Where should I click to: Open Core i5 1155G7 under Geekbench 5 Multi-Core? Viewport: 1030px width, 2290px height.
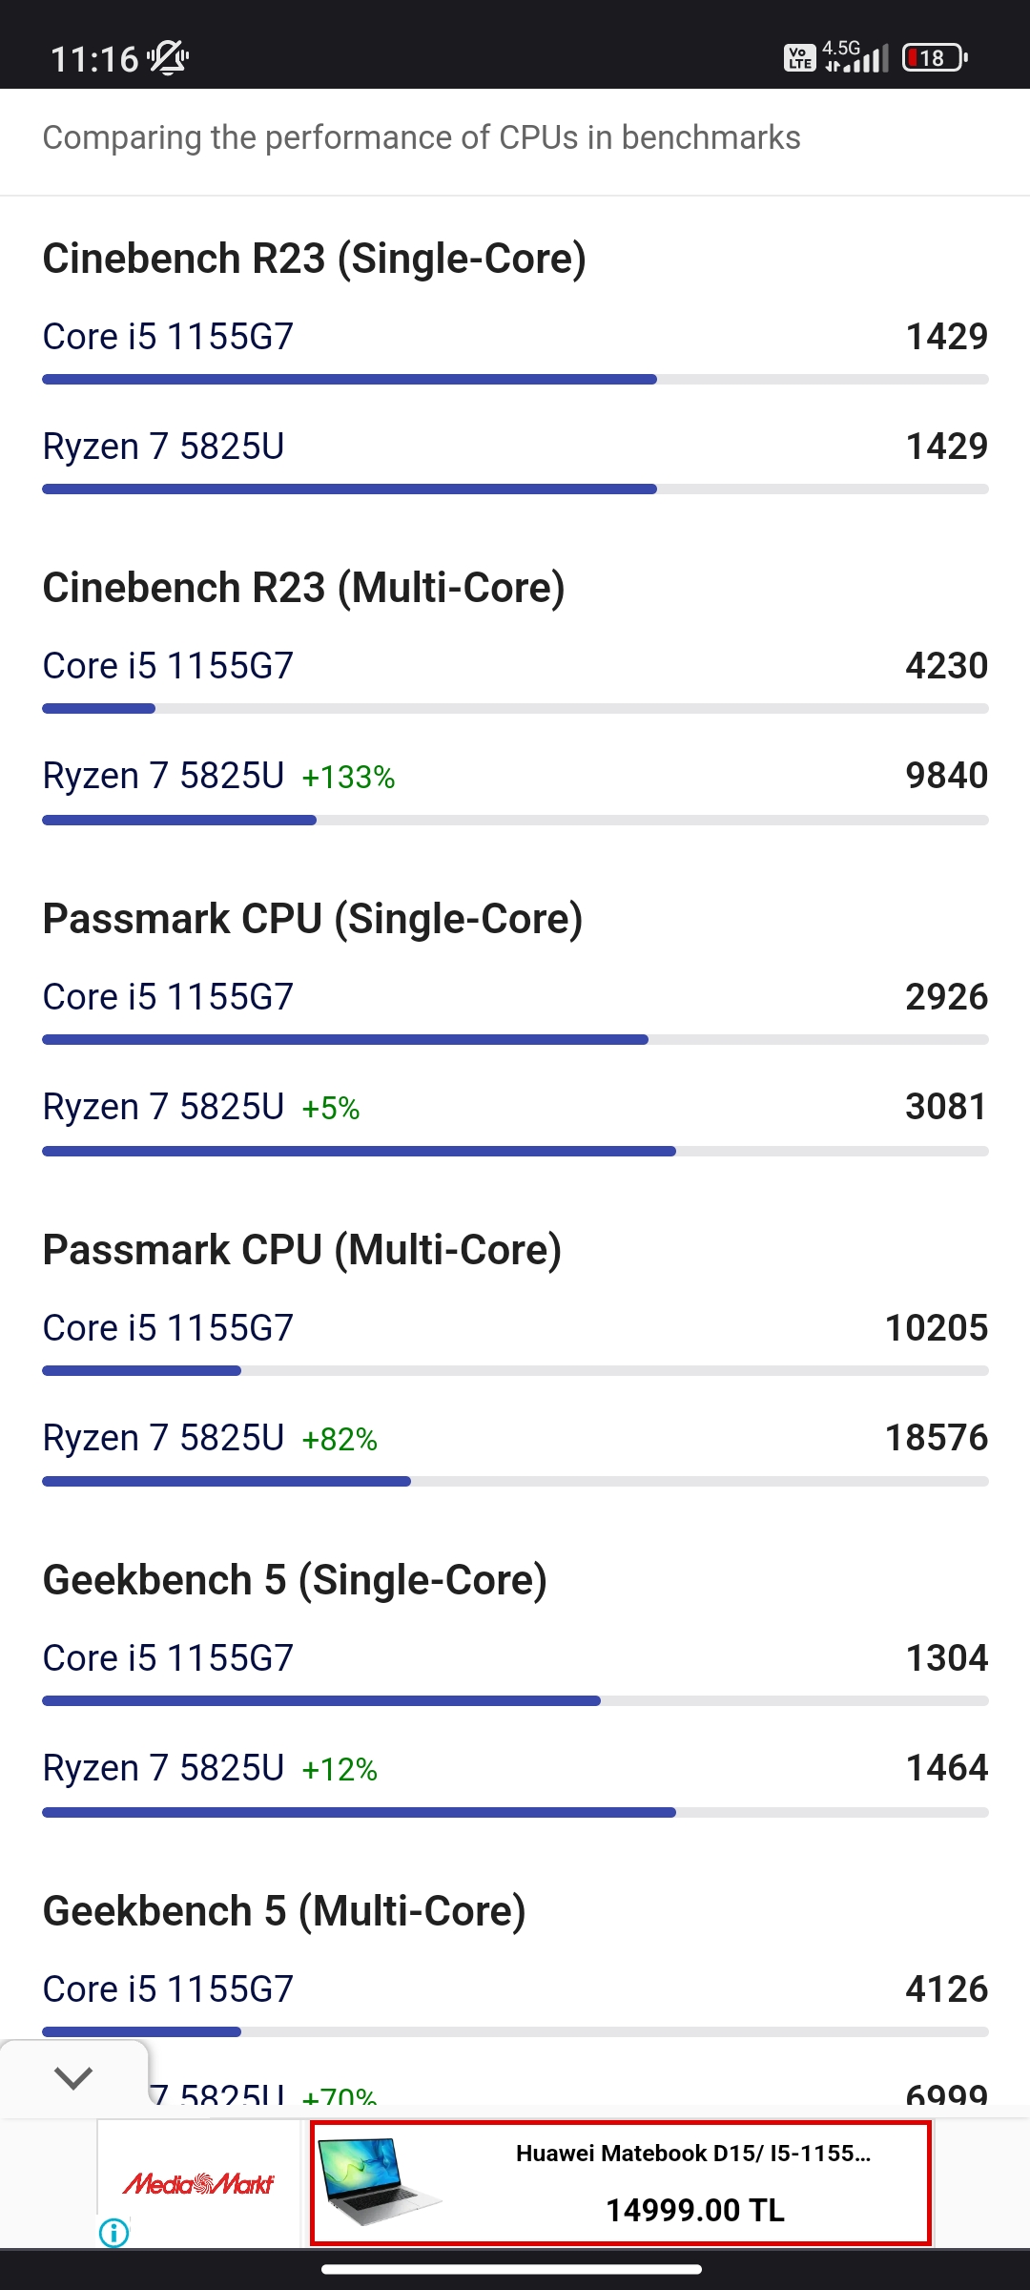pos(168,1989)
